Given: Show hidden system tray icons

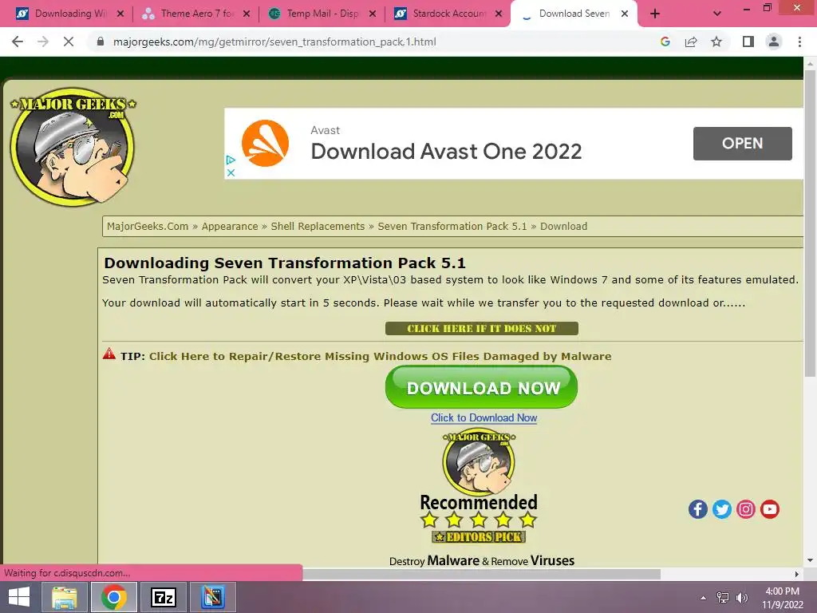Looking at the screenshot, I should [704, 598].
